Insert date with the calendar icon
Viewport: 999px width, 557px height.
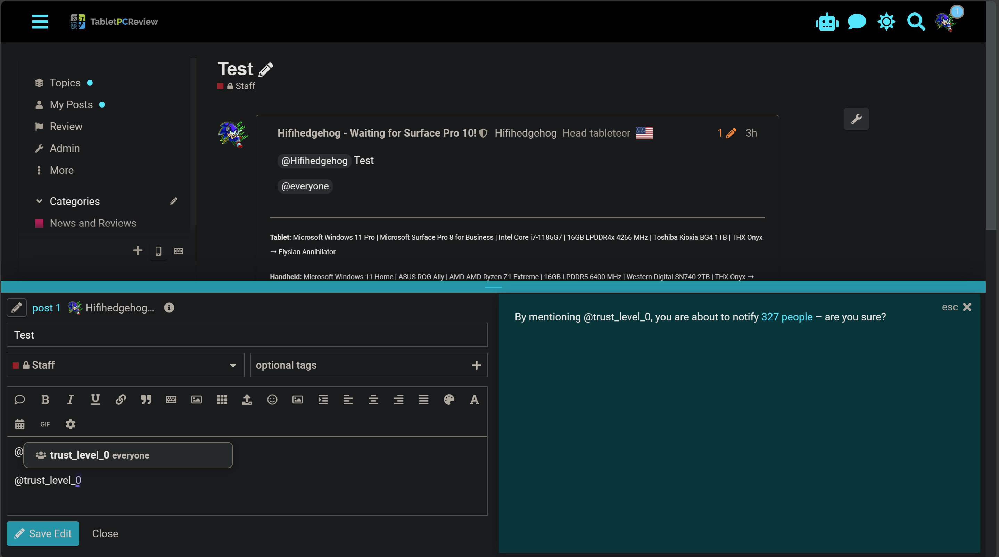[20, 424]
